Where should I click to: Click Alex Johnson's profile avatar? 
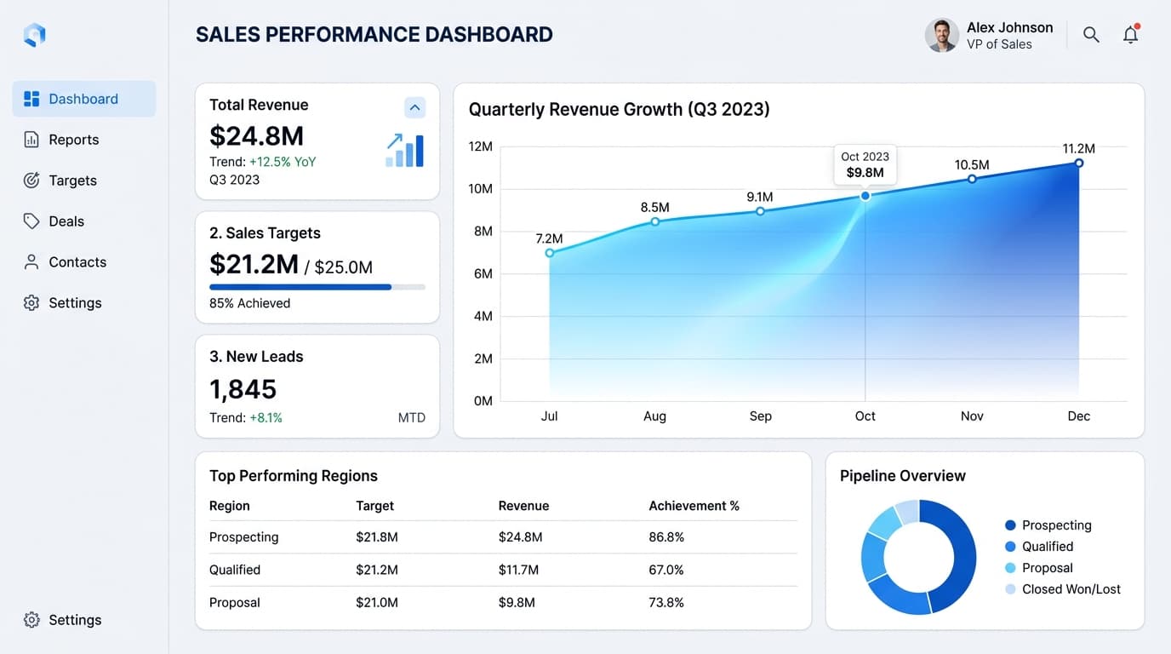[942, 35]
